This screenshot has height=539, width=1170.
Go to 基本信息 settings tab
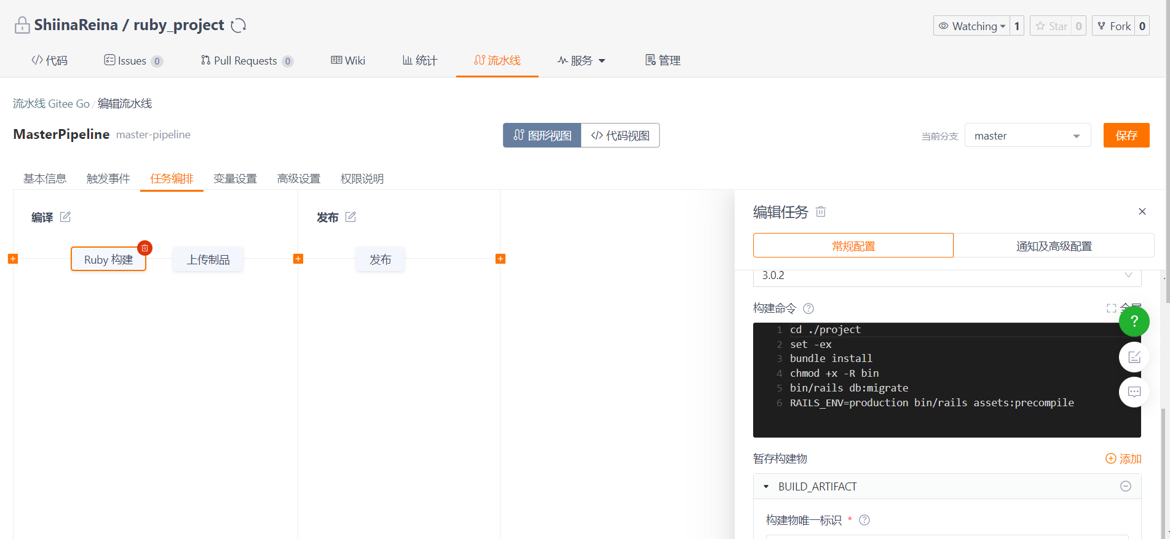pos(45,178)
